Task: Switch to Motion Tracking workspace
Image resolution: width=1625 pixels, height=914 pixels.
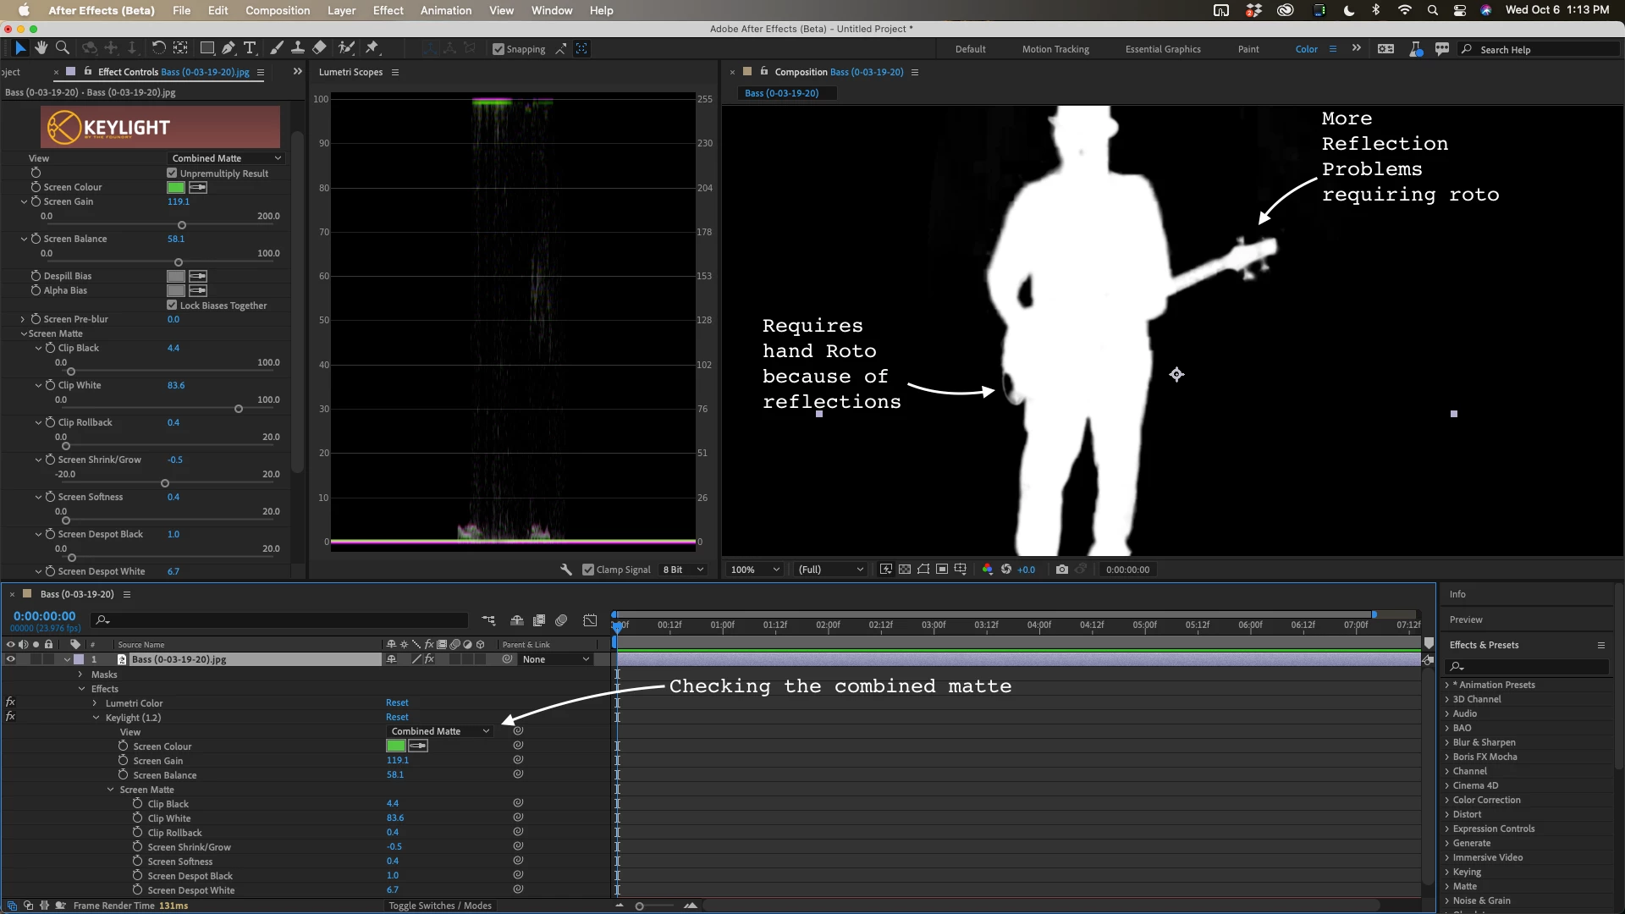Action: click(1055, 49)
